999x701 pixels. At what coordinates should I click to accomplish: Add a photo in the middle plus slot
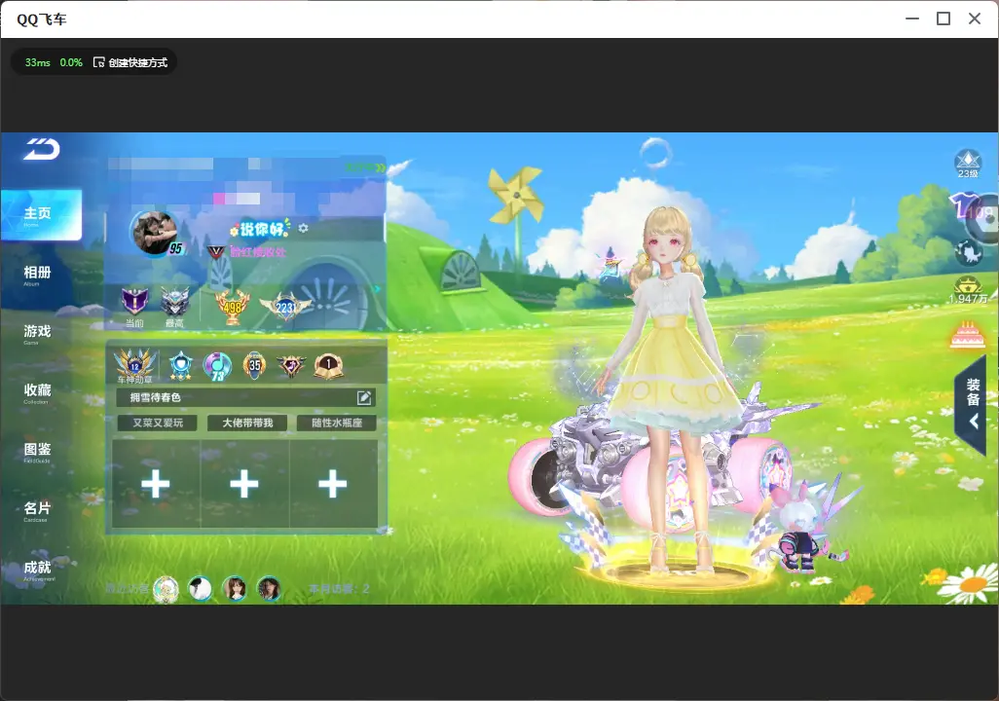pos(244,484)
